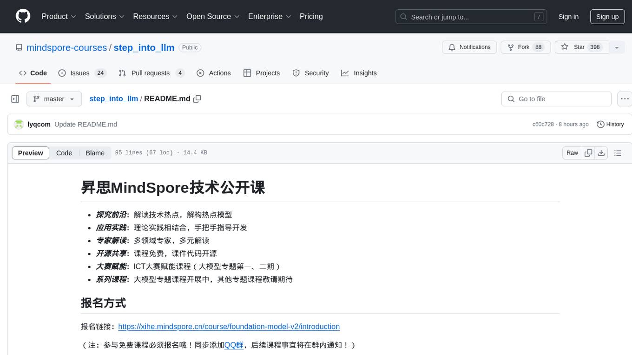Click the Fork icon
The height and width of the screenshot is (355, 632).
[x=511, y=47]
